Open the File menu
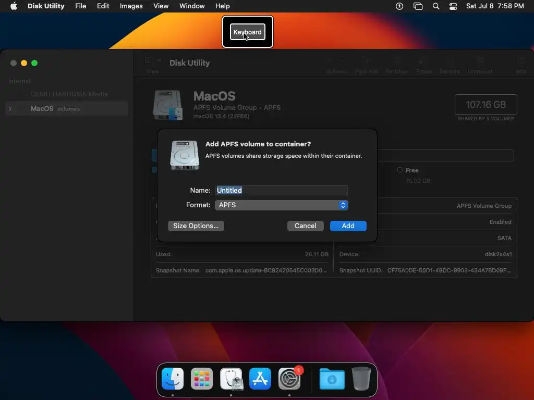 click(x=81, y=6)
